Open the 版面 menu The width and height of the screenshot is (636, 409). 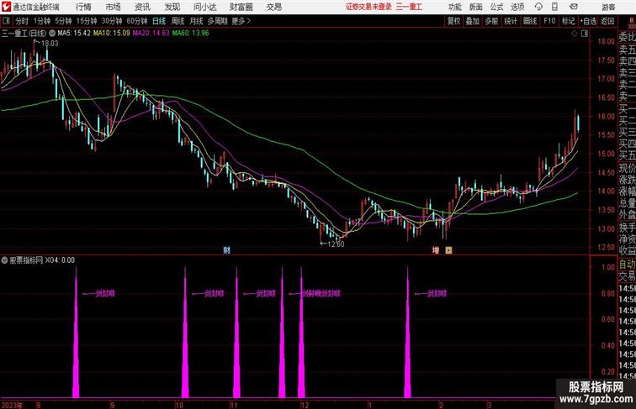(x=476, y=7)
